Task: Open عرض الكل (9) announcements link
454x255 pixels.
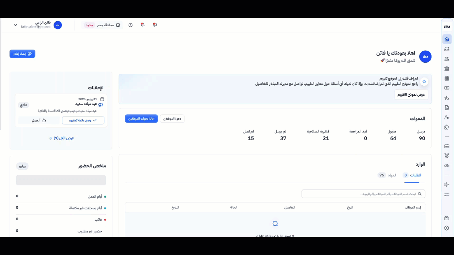Action: coord(61,138)
